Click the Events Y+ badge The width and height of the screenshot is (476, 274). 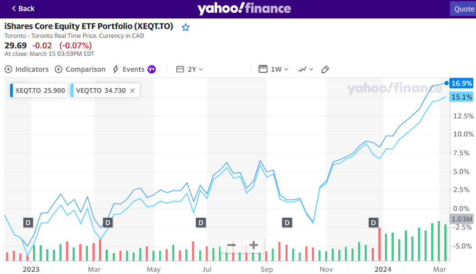click(x=151, y=69)
